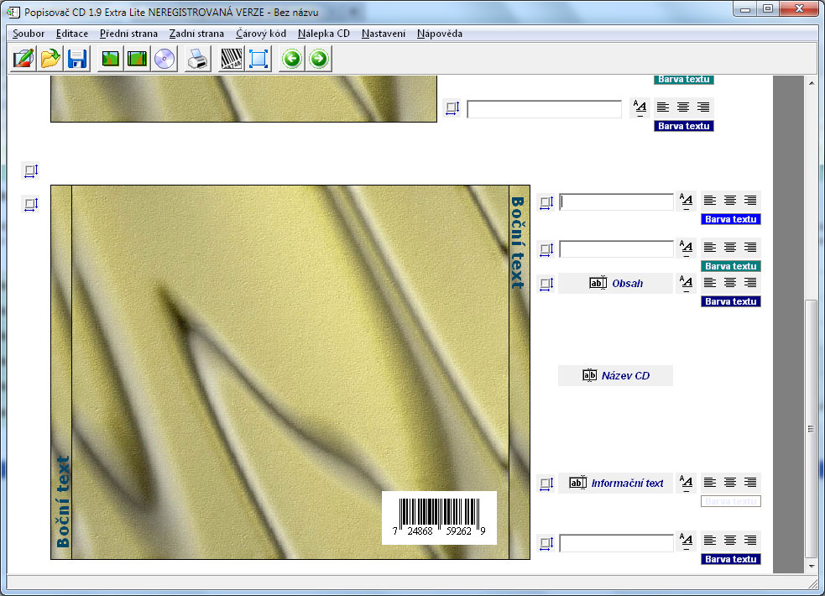Viewport: 825px width, 596px height.
Task: Click the Název CD button
Action: 616,376
